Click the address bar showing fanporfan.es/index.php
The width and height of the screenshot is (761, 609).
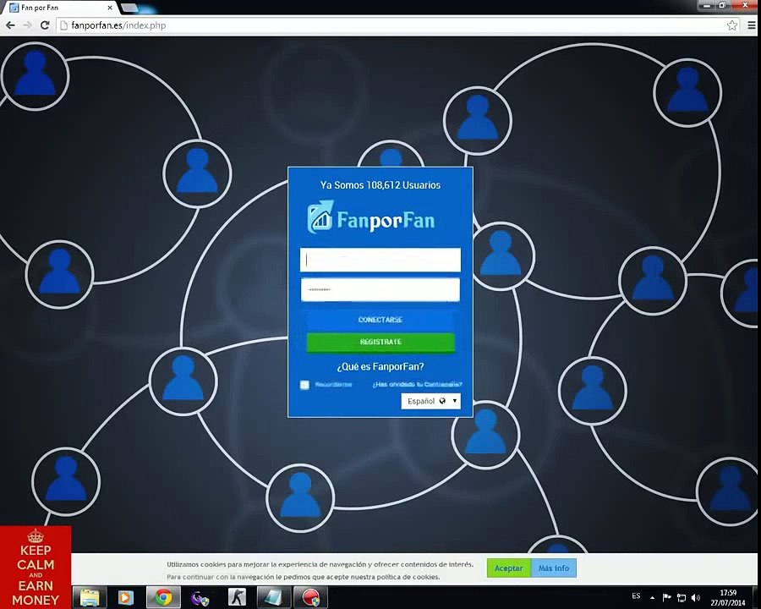[x=398, y=25]
